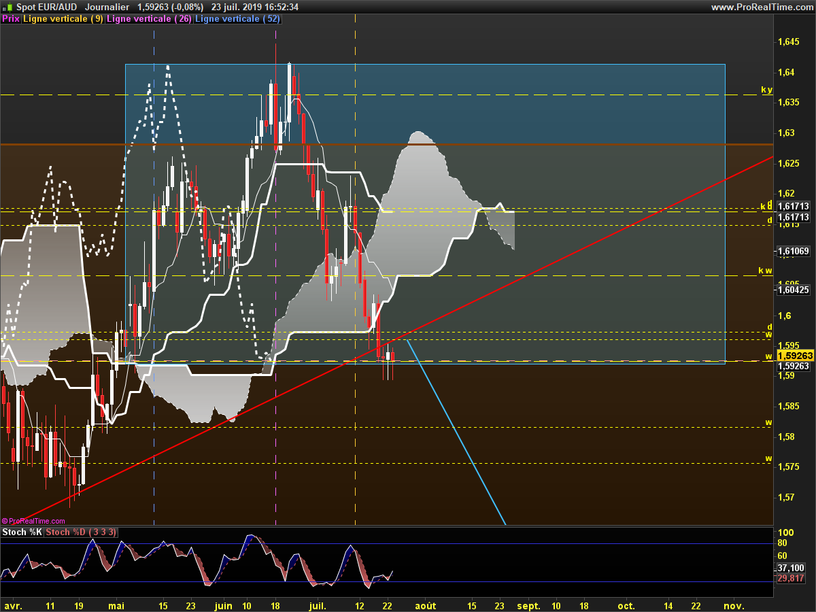The height and width of the screenshot is (612, 816).
Task: Click the 1,625 price axis label
Action: coord(787,163)
